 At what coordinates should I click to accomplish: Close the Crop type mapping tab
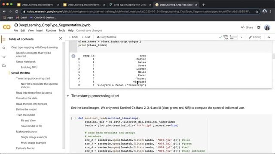coord(150,5)
